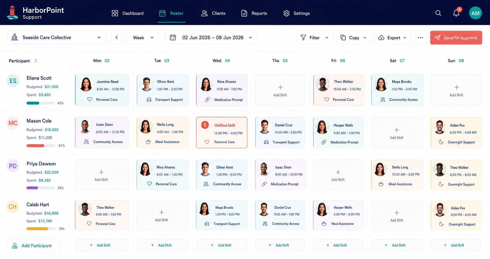The image size is (490, 259).
Task: Click Mason Cole's 61% red budget bar
Action: tap(41, 146)
